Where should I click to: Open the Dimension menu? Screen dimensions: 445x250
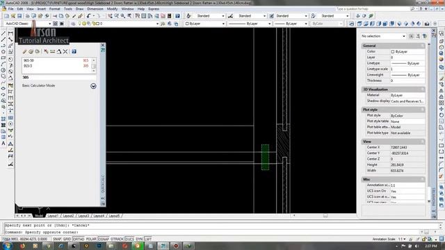[95, 9]
